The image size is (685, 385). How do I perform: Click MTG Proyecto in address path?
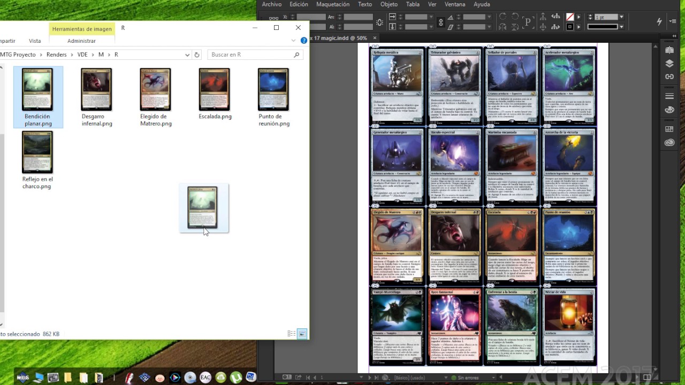click(x=18, y=55)
